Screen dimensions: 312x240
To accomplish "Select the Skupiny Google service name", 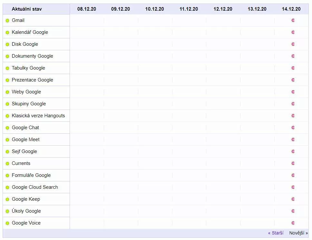I will [x=29, y=104].
